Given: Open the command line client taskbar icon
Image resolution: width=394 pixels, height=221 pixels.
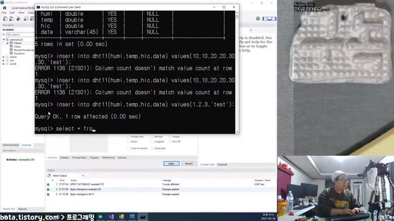Looking at the screenshot, I should [x=143, y=217].
